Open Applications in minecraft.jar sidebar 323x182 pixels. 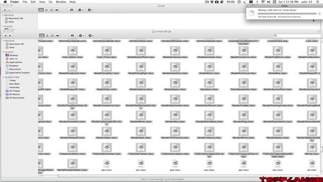coord(14,62)
